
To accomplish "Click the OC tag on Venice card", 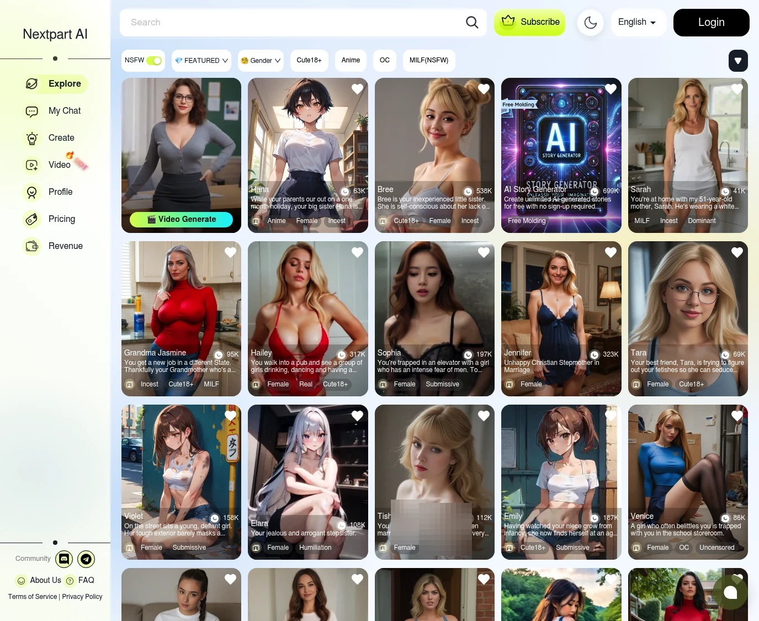I will click(684, 548).
